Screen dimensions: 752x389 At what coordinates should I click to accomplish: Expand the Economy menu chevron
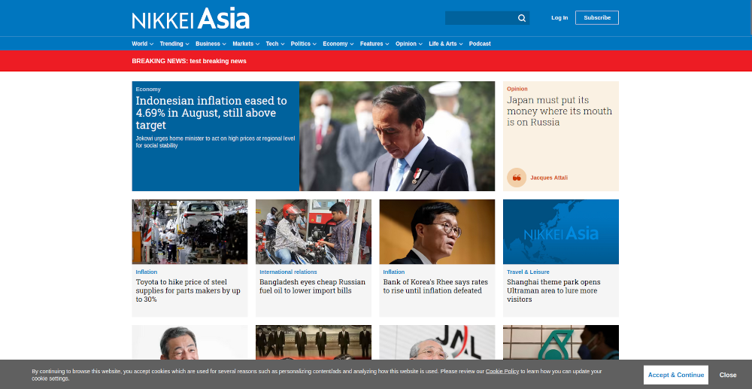click(351, 44)
